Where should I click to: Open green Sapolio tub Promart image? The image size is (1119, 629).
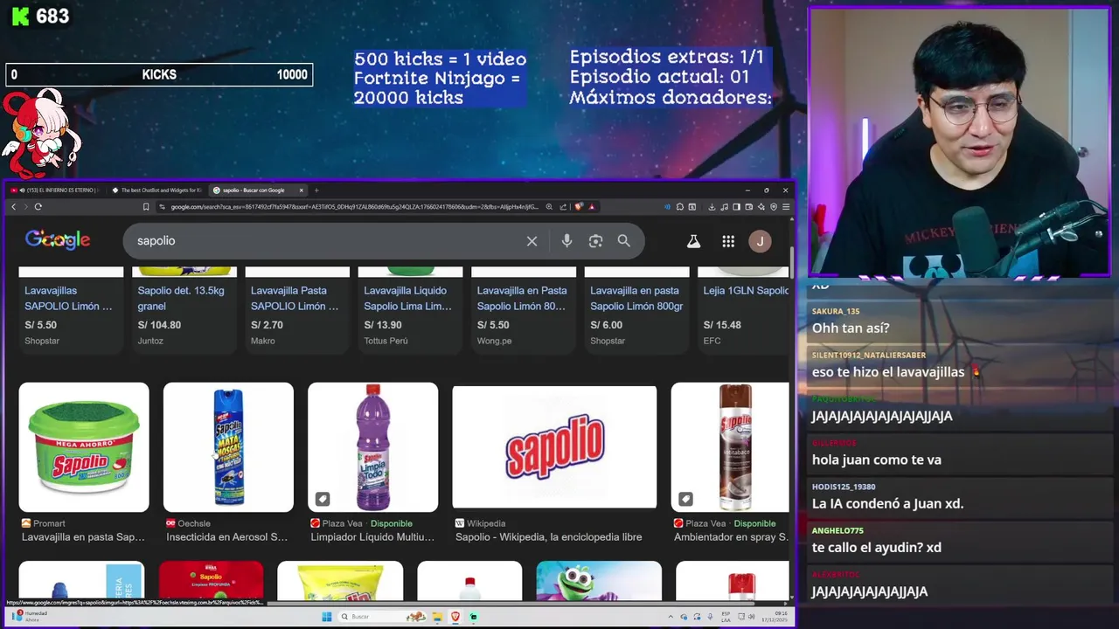pos(84,447)
